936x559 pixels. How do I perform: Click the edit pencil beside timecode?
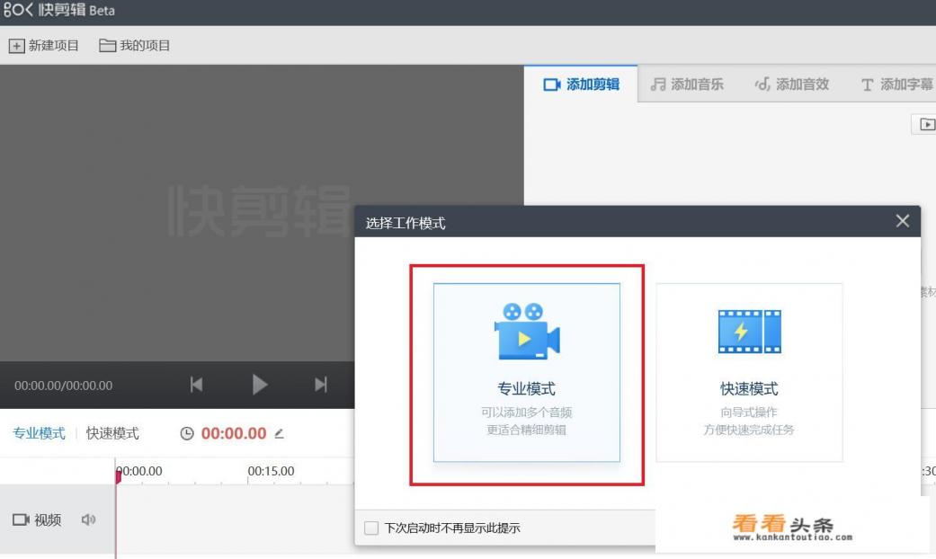pos(279,433)
